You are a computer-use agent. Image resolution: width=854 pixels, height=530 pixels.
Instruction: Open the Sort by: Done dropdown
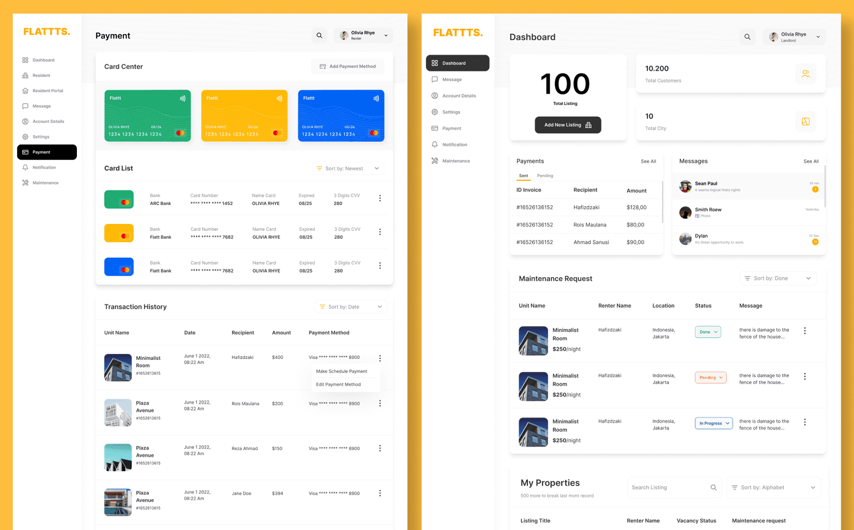click(778, 278)
